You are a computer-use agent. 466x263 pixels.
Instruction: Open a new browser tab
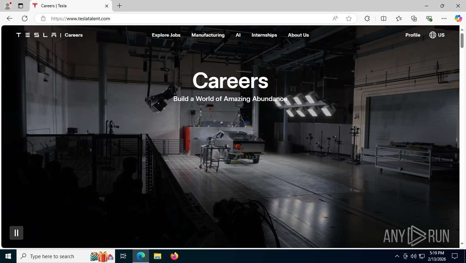click(x=119, y=6)
